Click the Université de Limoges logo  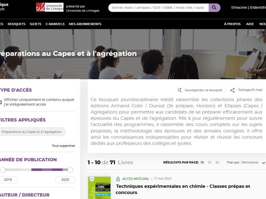49,7
